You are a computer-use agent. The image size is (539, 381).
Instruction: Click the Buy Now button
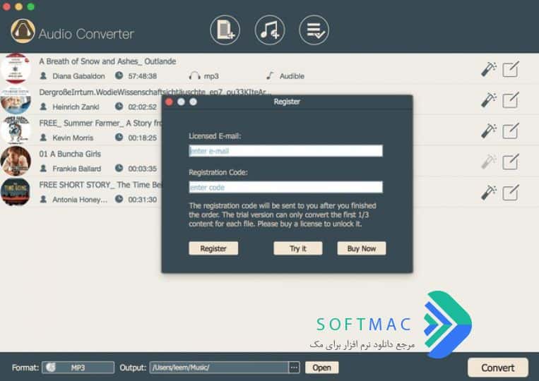coord(362,248)
